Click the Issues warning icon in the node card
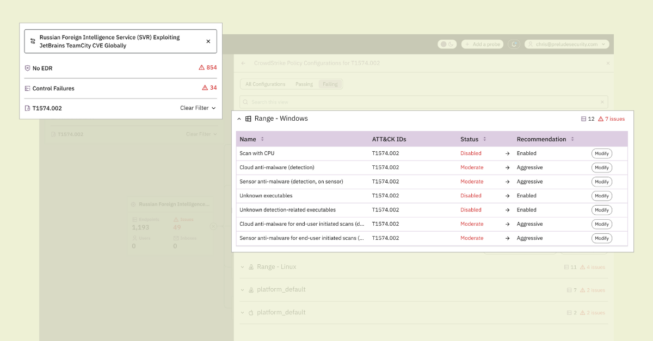 point(176,219)
